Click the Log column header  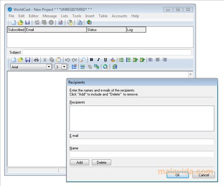click(x=136, y=30)
